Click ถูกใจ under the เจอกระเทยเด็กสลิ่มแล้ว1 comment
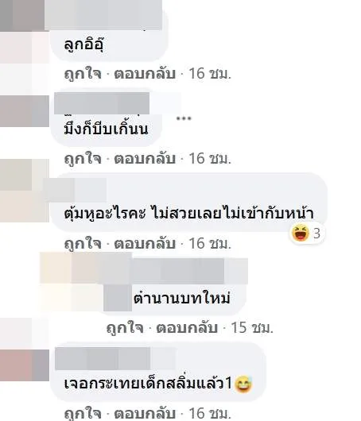Viewport: 361px width, 421px height. (83, 414)
